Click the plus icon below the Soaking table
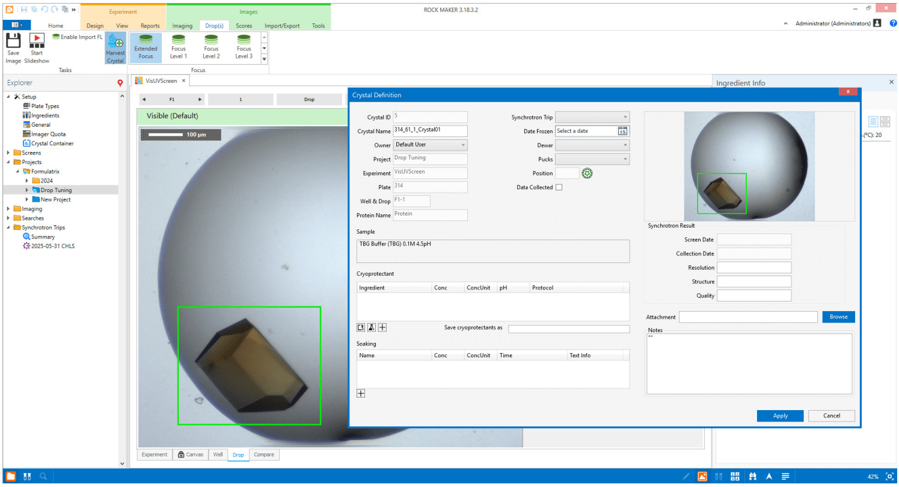 pyautogui.click(x=361, y=393)
